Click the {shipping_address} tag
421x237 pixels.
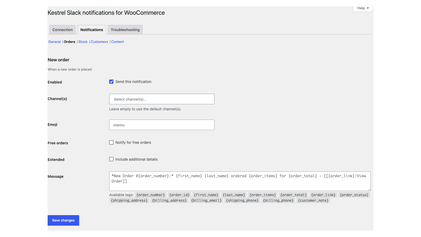tap(129, 200)
